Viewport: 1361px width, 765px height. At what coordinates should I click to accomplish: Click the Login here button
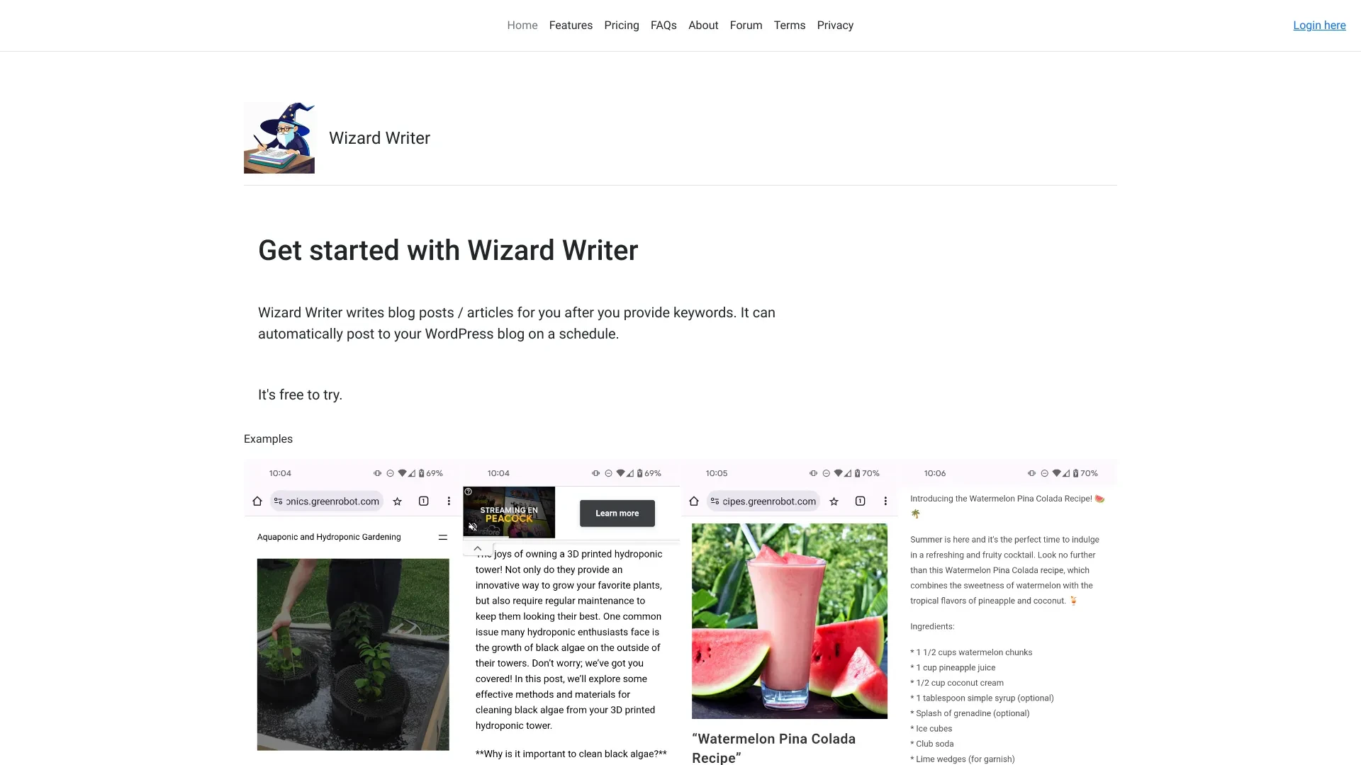point(1319,25)
